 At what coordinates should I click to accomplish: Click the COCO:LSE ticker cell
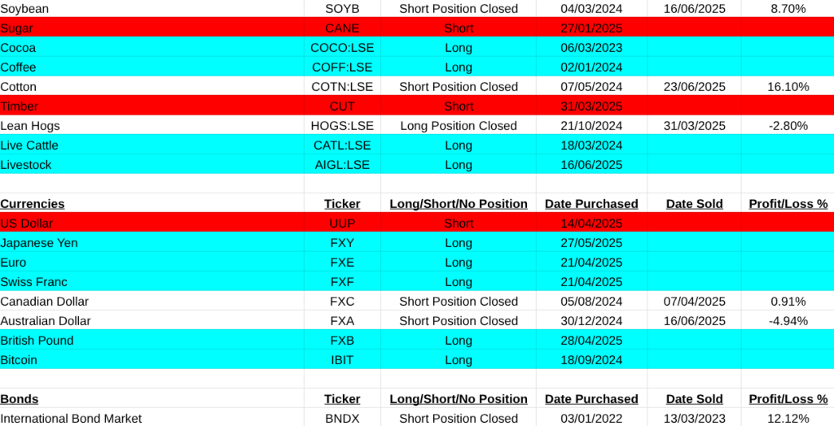click(x=342, y=48)
